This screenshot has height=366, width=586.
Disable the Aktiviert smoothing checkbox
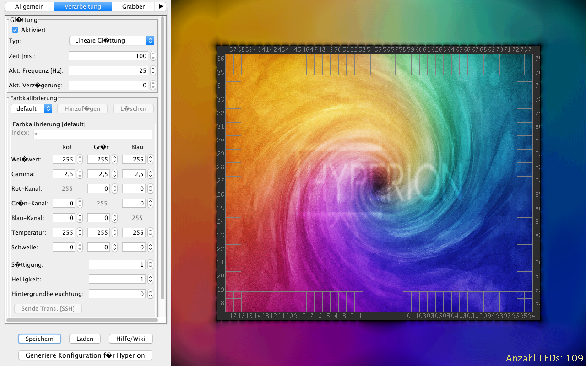tap(15, 30)
